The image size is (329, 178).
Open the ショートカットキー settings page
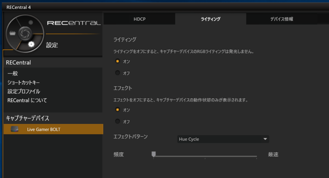(x=24, y=82)
